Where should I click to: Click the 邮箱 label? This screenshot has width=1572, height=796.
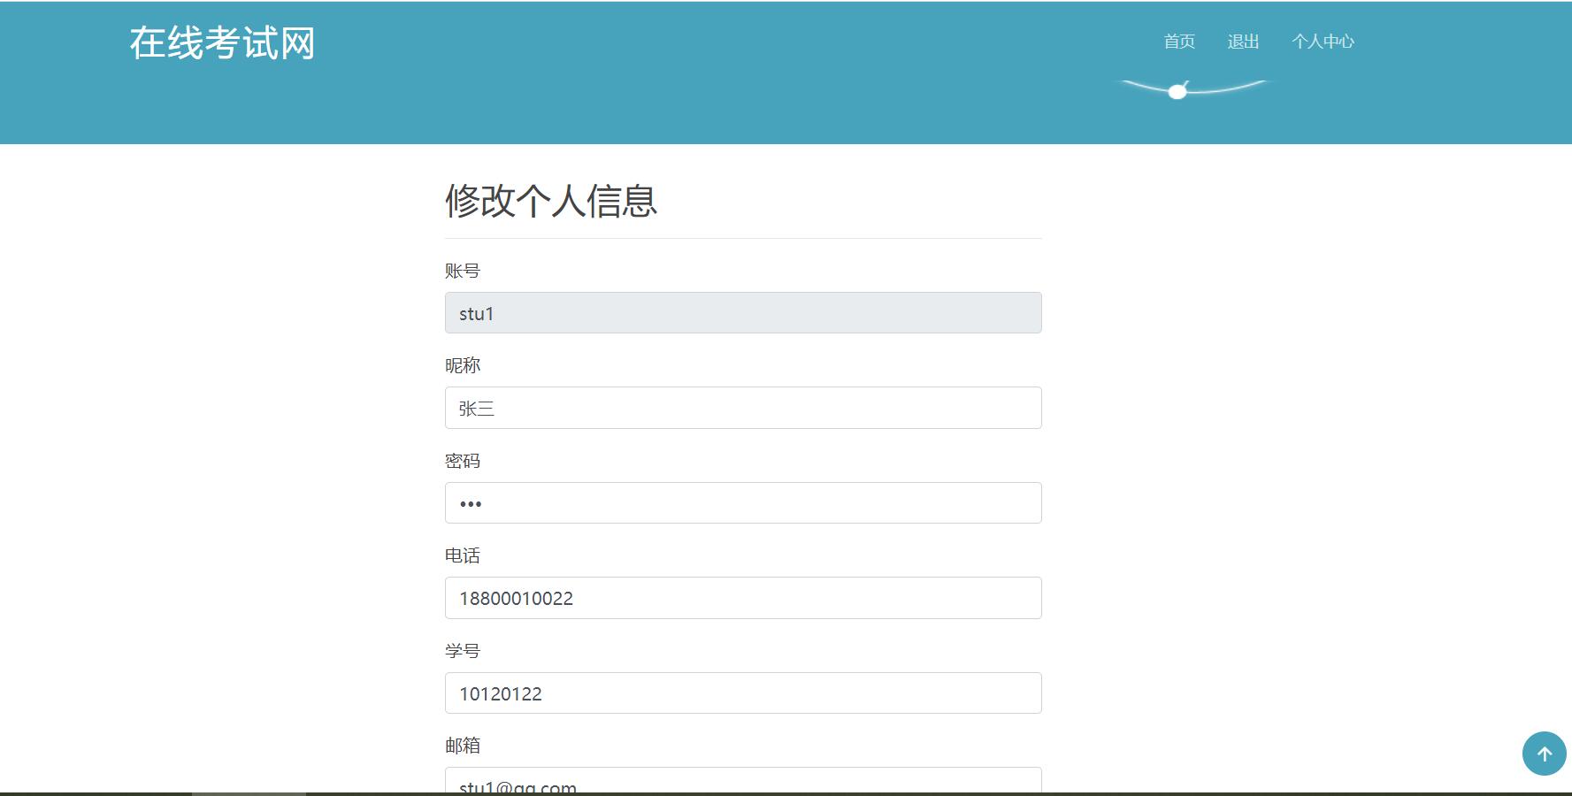tap(463, 746)
